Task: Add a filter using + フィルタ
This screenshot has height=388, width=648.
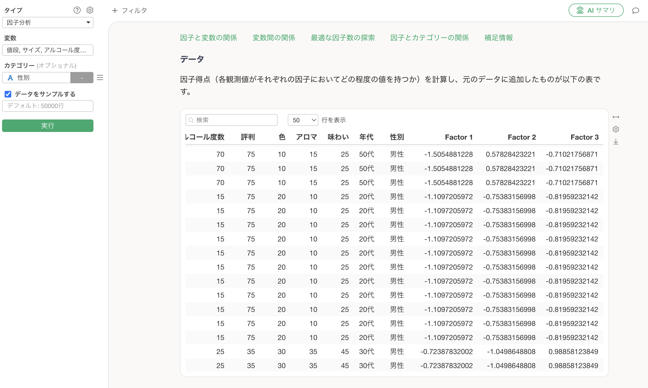Action: click(129, 10)
